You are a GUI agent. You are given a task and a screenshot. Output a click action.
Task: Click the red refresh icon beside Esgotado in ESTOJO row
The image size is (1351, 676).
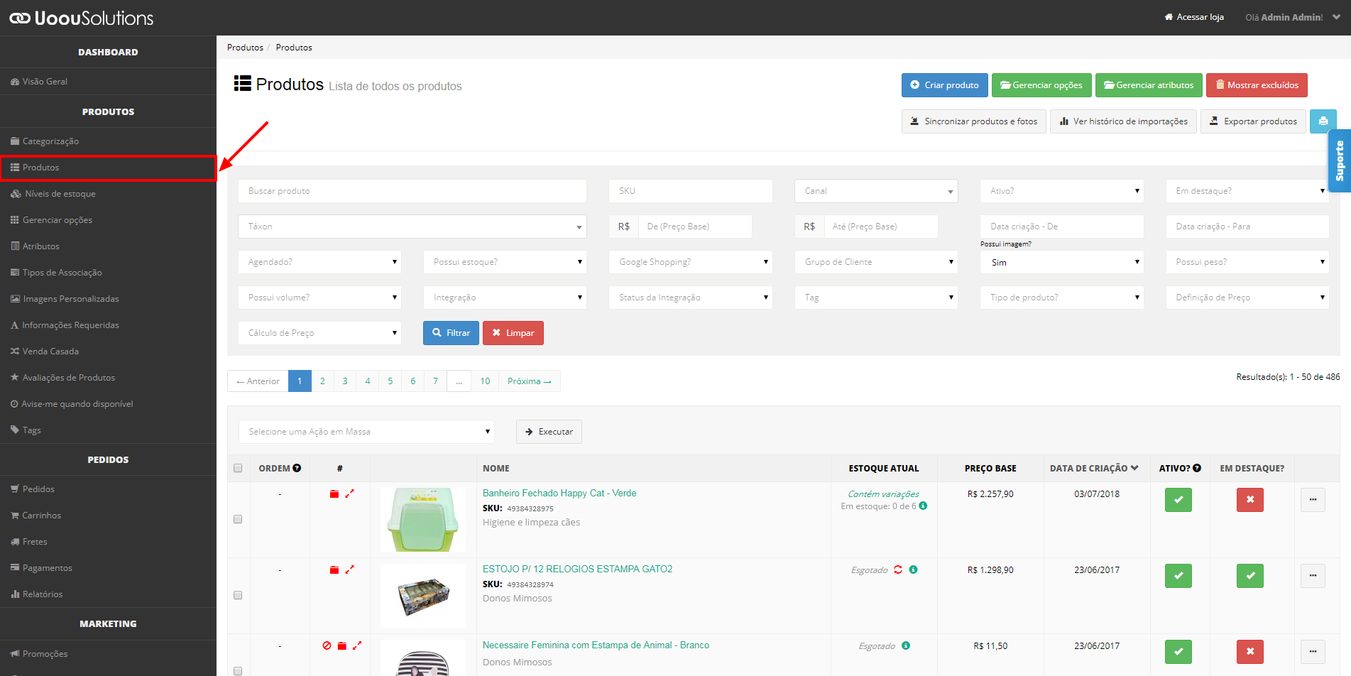[x=898, y=569]
